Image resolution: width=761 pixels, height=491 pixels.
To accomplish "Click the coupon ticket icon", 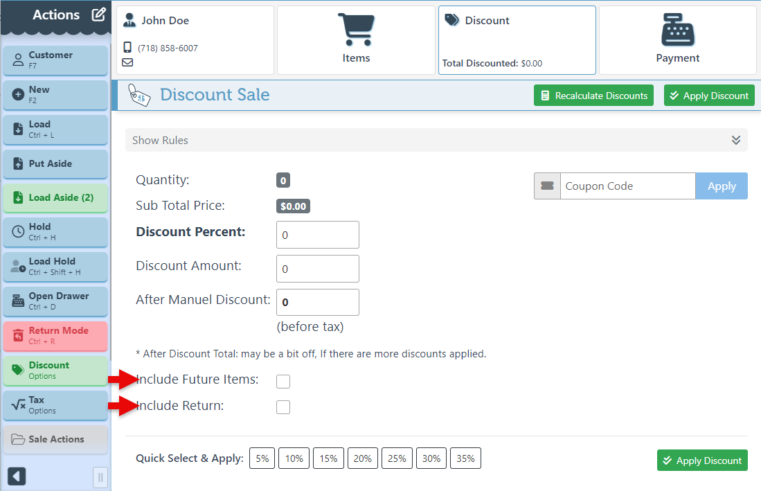I will click(x=547, y=186).
